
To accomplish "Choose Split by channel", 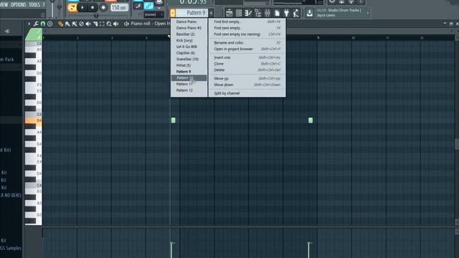I will tap(247, 93).
